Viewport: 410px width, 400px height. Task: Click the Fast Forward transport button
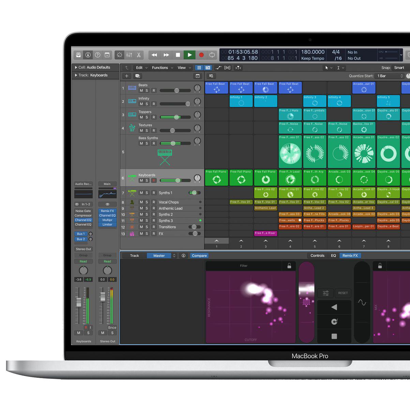(x=166, y=55)
